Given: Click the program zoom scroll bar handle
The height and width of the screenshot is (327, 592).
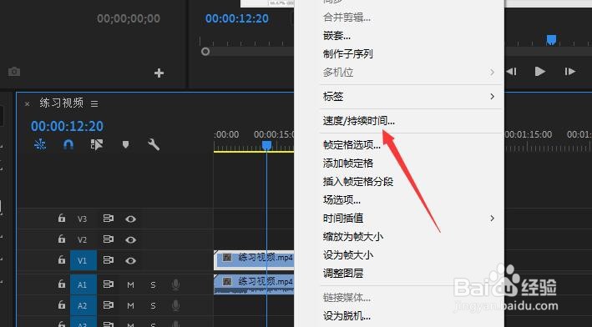Looking at the screenshot, I should click(205, 51).
